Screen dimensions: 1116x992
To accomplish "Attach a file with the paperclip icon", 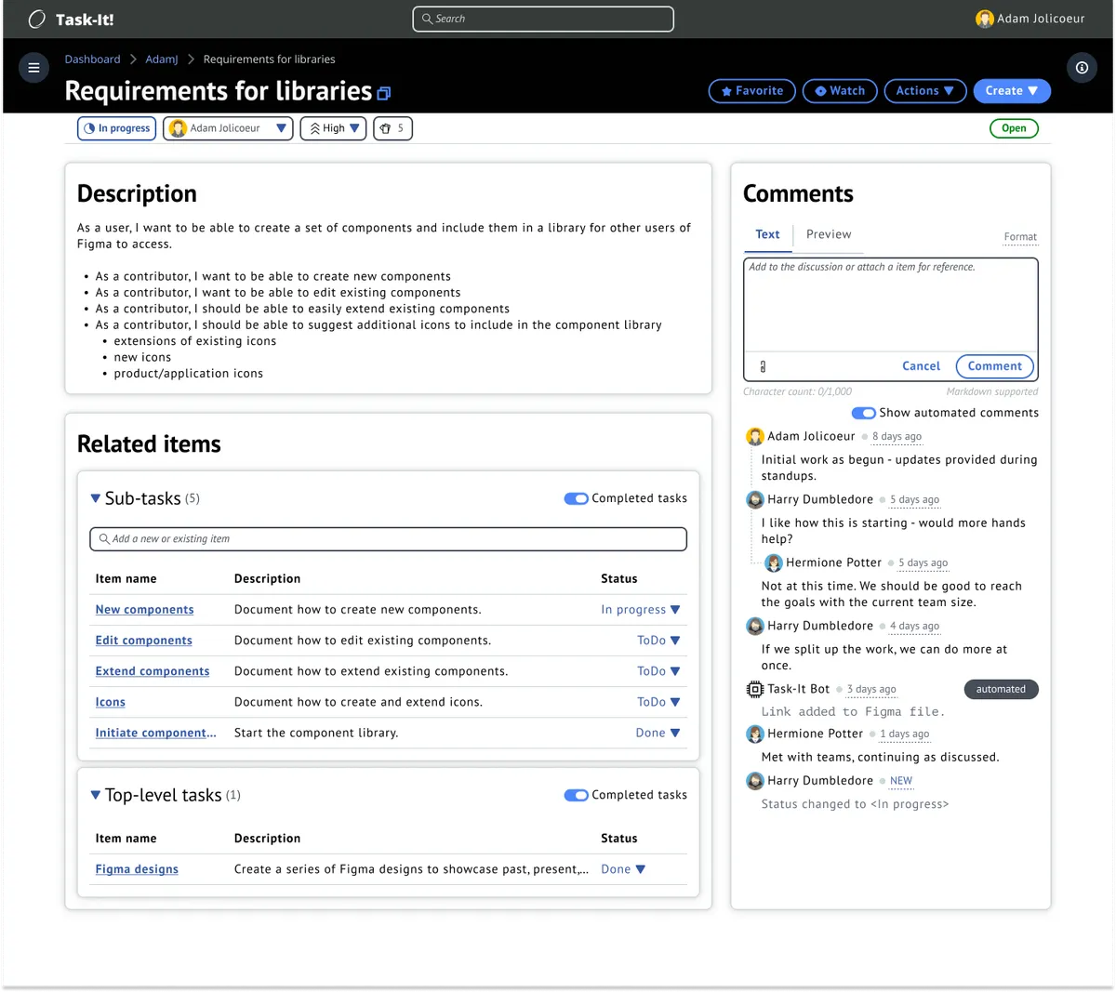I will tap(764, 365).
